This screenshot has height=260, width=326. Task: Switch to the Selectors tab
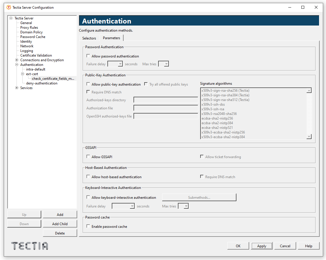pyautogui.click(x=89, y=38)
